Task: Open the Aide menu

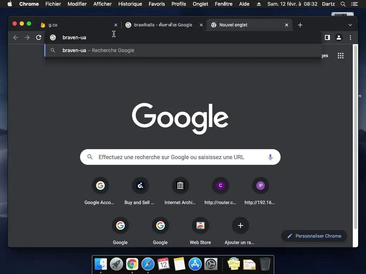Action: tap(244, 4)
